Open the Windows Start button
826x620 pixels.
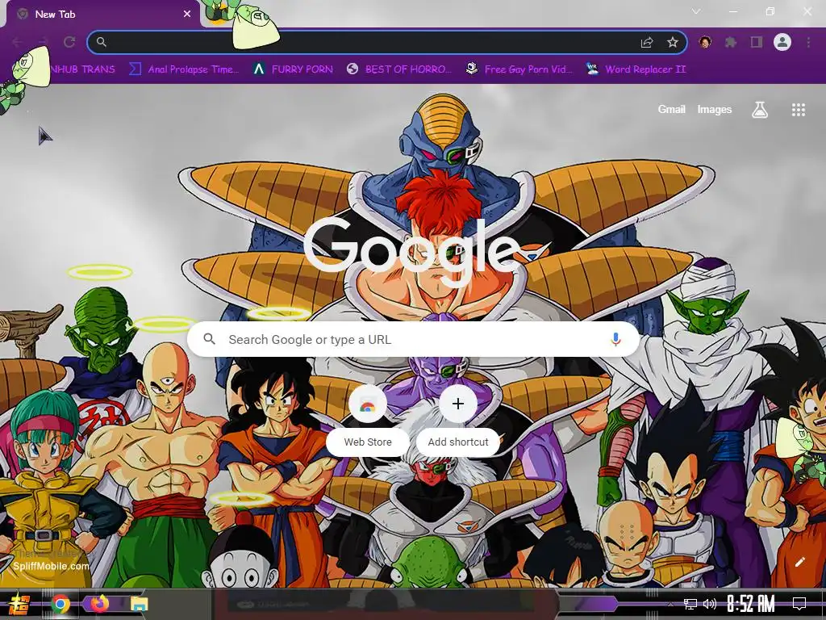[19, 604]
